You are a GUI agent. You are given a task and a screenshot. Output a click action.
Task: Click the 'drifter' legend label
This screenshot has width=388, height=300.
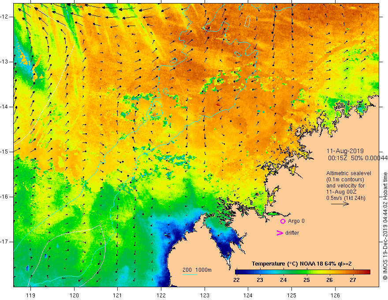click(x=292, y=233)
